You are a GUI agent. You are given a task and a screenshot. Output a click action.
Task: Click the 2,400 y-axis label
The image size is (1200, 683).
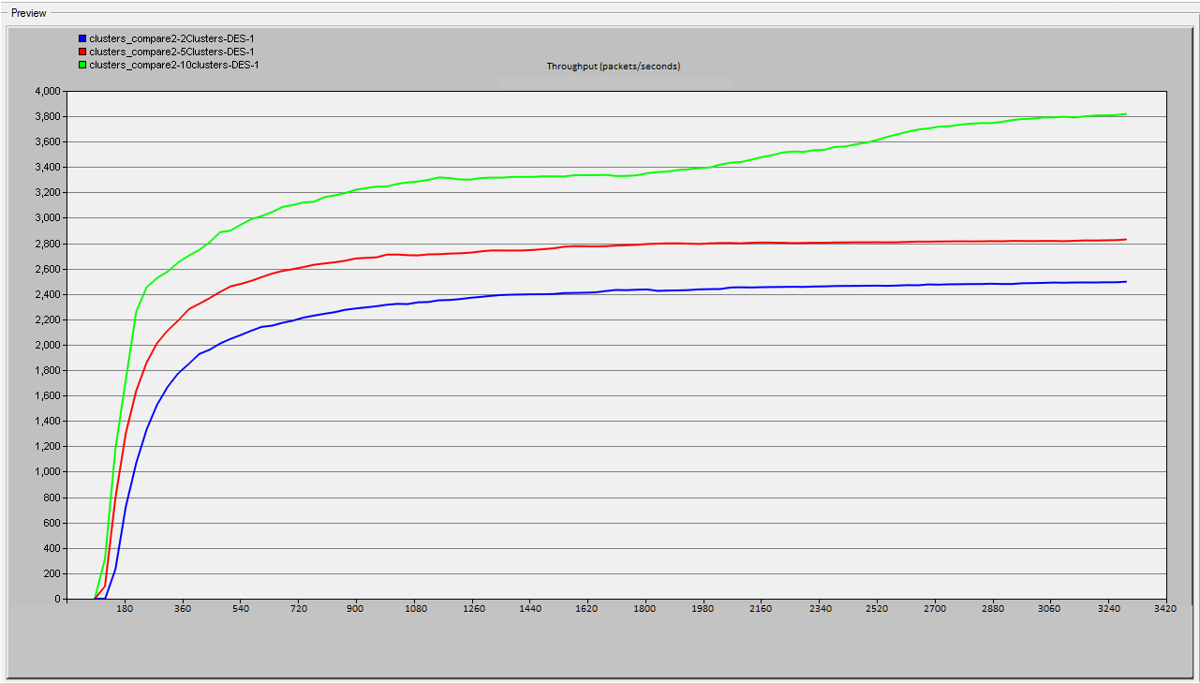tap(47, 294)
